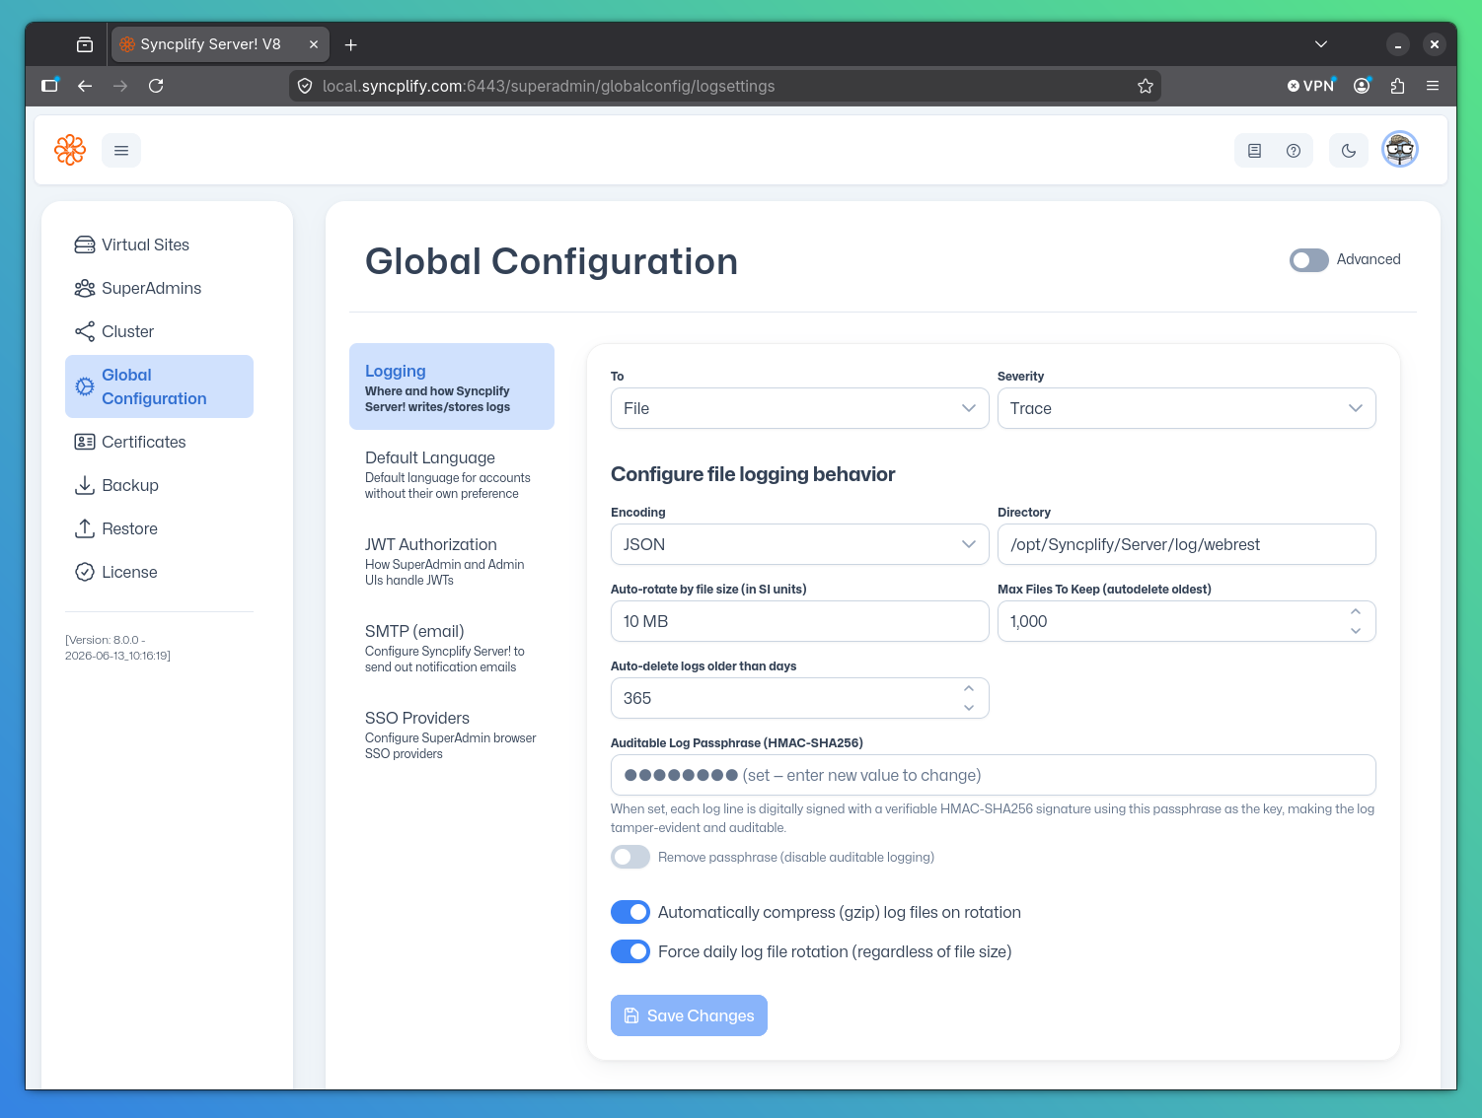This screenshot has width=1482, height=1118.
Task: Click the Configure file logging behavior heading
Action: click(x=753, y=474)
